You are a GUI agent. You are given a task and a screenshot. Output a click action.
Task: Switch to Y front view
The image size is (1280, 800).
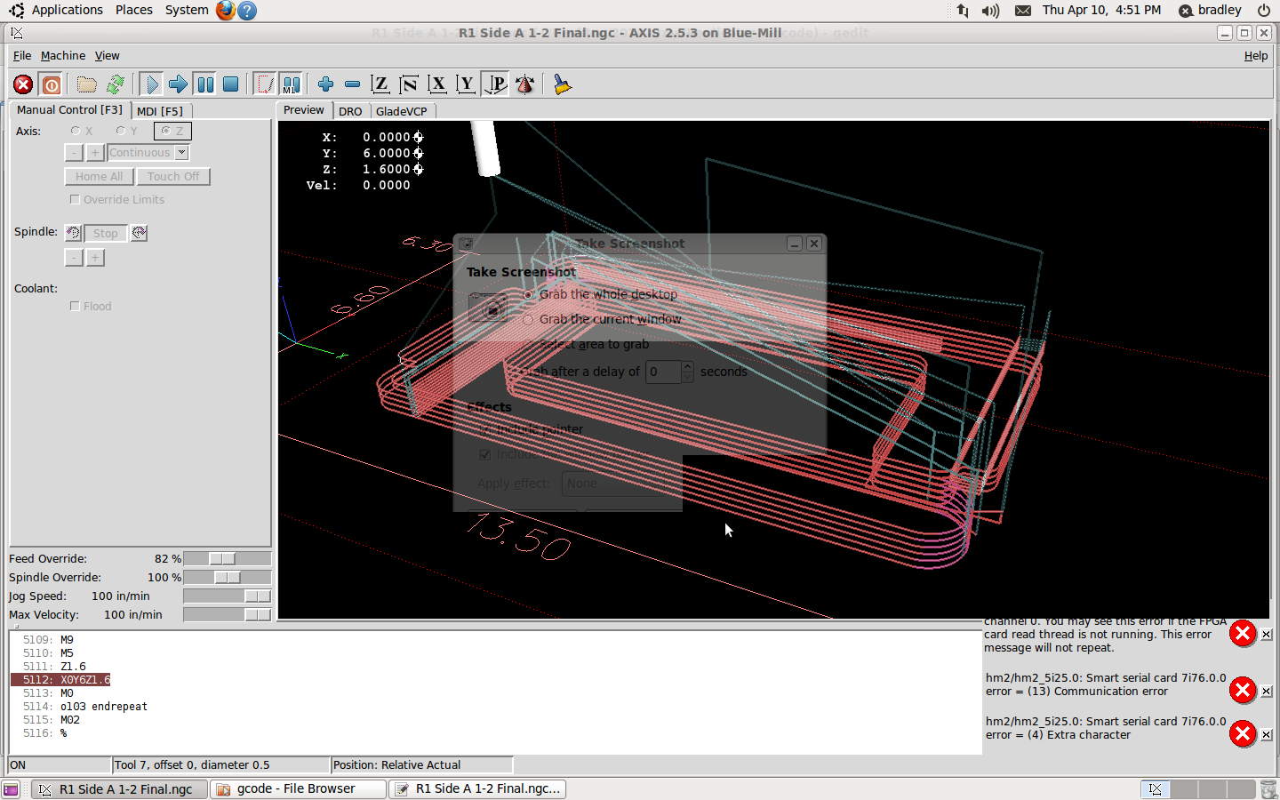(466, 84)
